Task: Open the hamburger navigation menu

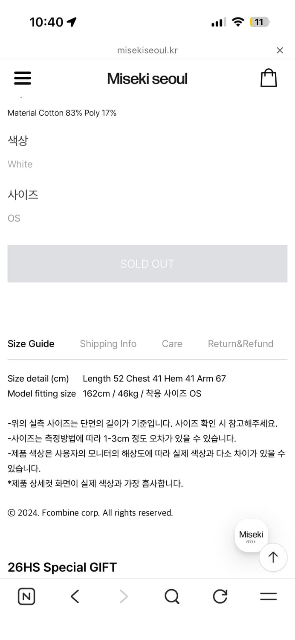Action: click(22, 79)
